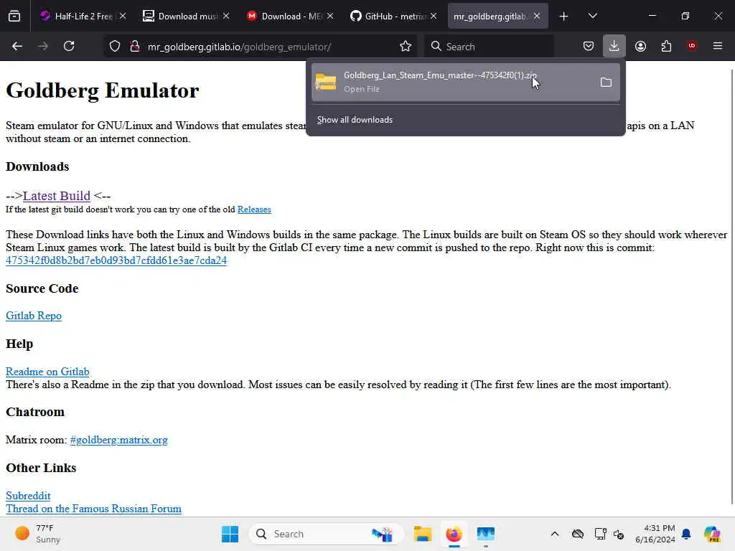Open Readme on Gitlab link
Image resolution: width=735 pixels, height=551 pixels.
tap(47, 372)
